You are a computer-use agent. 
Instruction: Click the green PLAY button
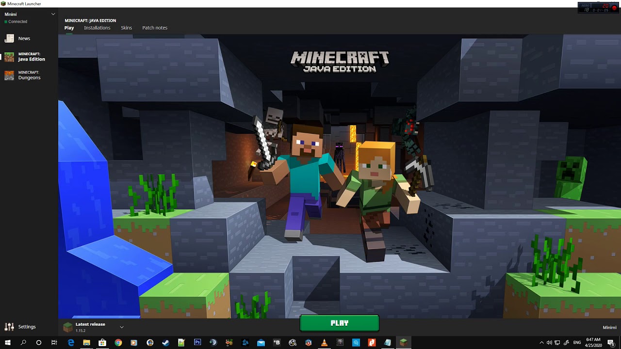coord(340,323)
